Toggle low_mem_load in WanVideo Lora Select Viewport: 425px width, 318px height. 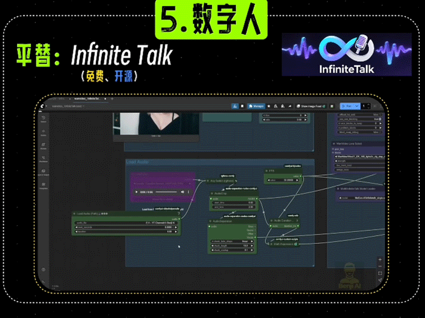[360, 165]
